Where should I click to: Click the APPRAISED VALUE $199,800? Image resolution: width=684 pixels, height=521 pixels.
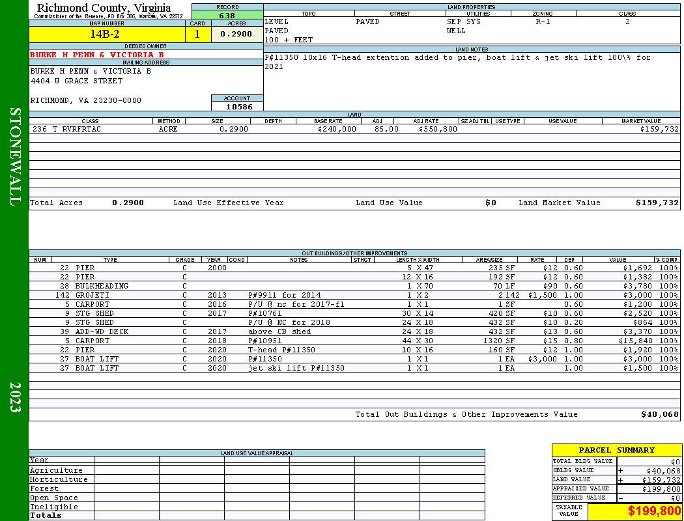tap(661, 489)
